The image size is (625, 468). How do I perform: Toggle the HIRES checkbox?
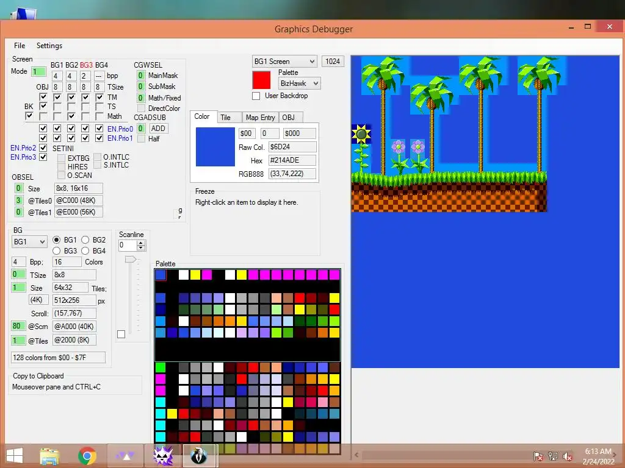(61, 167)
